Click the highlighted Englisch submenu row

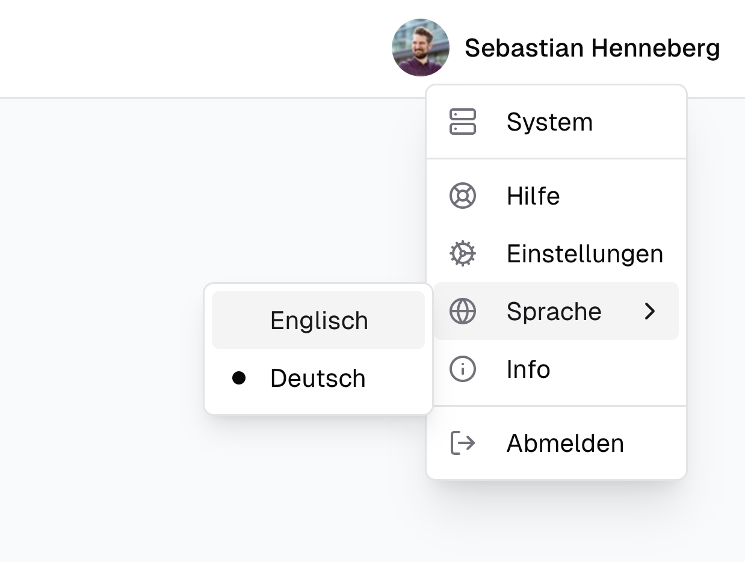[319, 321]
